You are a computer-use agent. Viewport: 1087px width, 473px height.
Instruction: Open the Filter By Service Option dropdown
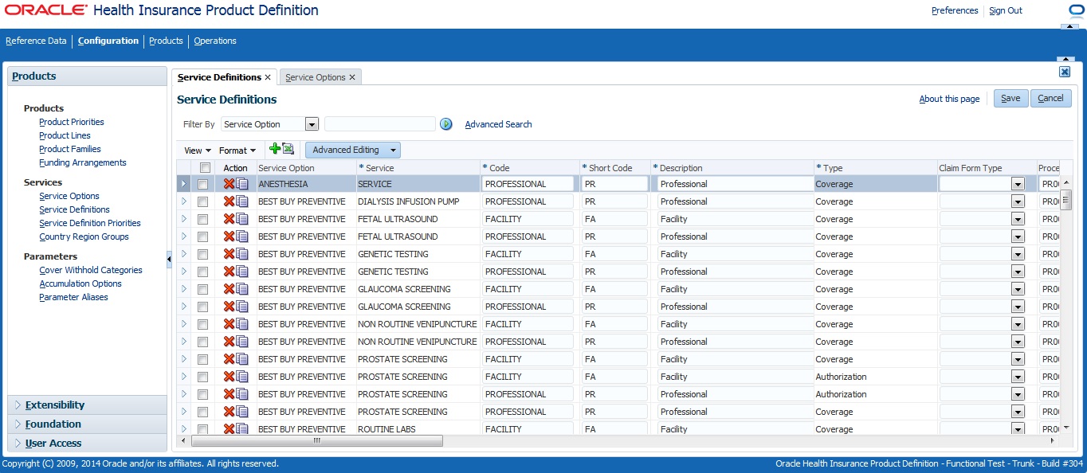312,124
